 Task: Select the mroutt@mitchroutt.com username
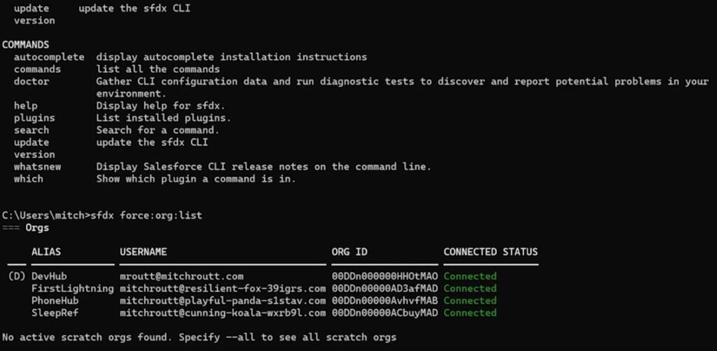point(181,276)
